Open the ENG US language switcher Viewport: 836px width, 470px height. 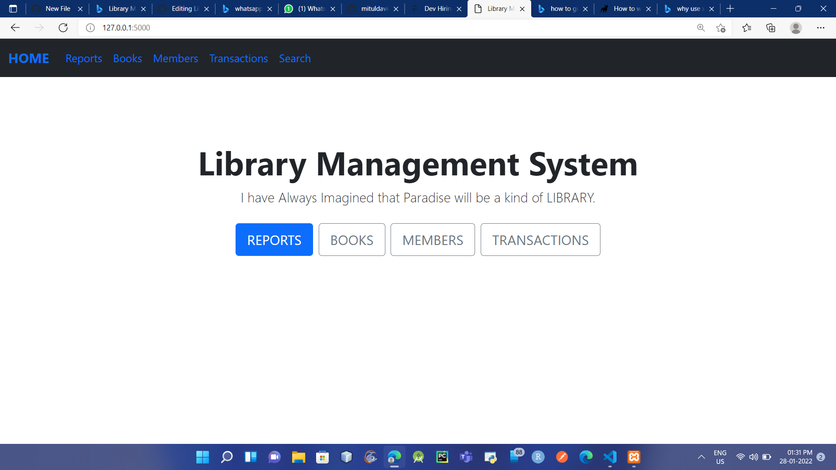(x=721, y=457)
